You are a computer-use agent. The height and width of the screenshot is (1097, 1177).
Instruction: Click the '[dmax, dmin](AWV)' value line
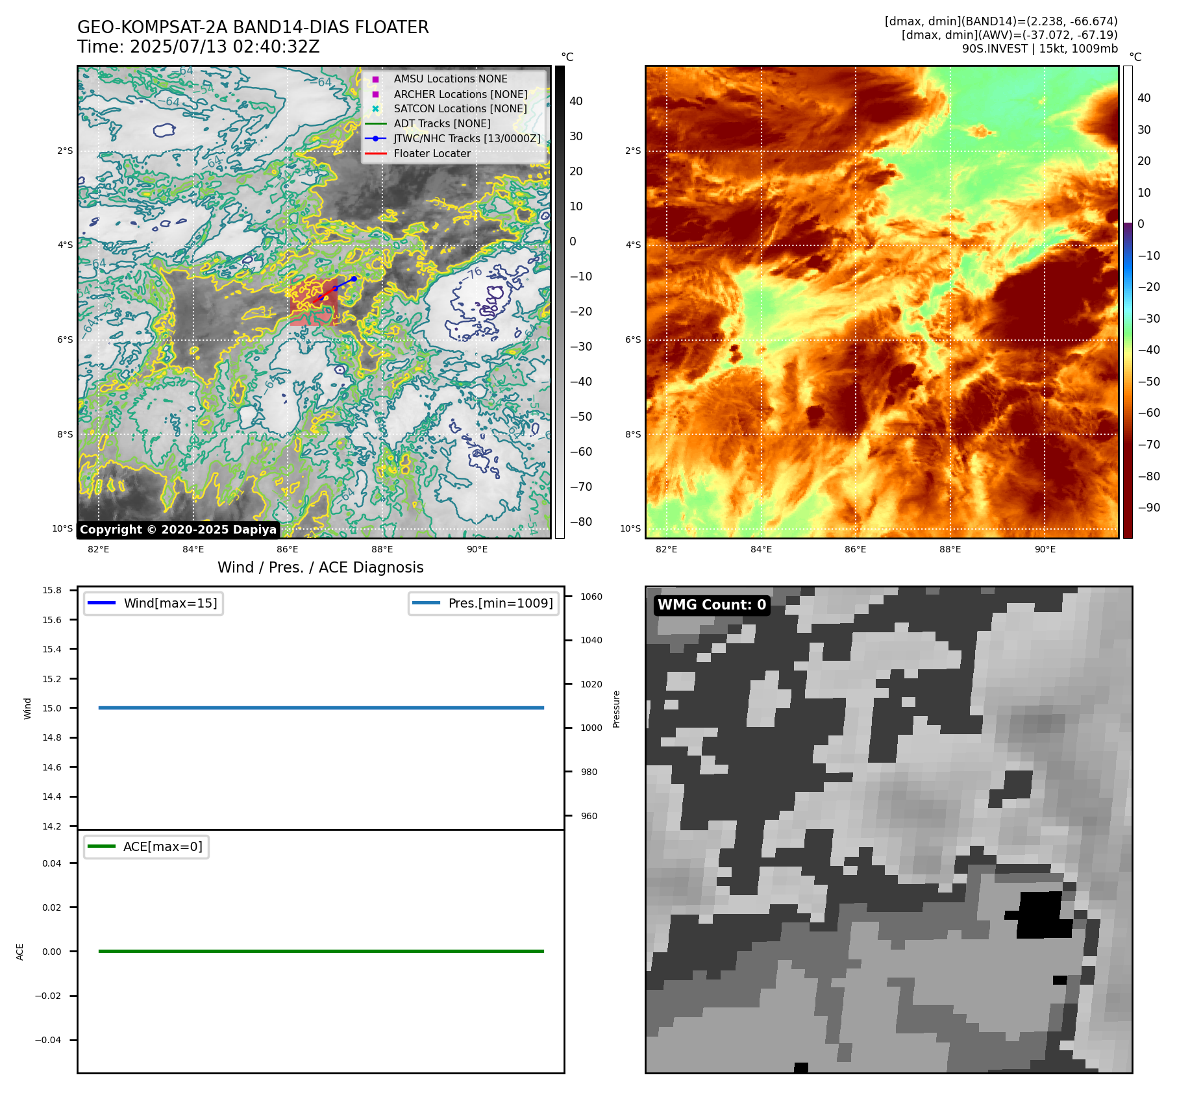[1010, 35]
